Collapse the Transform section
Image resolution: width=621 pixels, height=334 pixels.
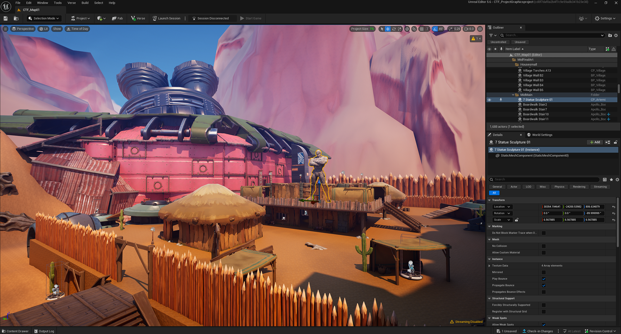coord(489,200)
